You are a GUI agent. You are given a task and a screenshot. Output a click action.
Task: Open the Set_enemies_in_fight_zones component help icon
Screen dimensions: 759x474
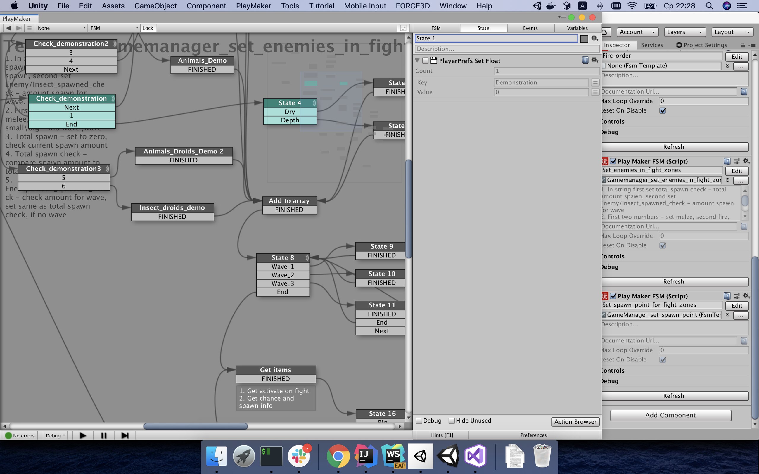pyautogui.click(x=727, y=161)
